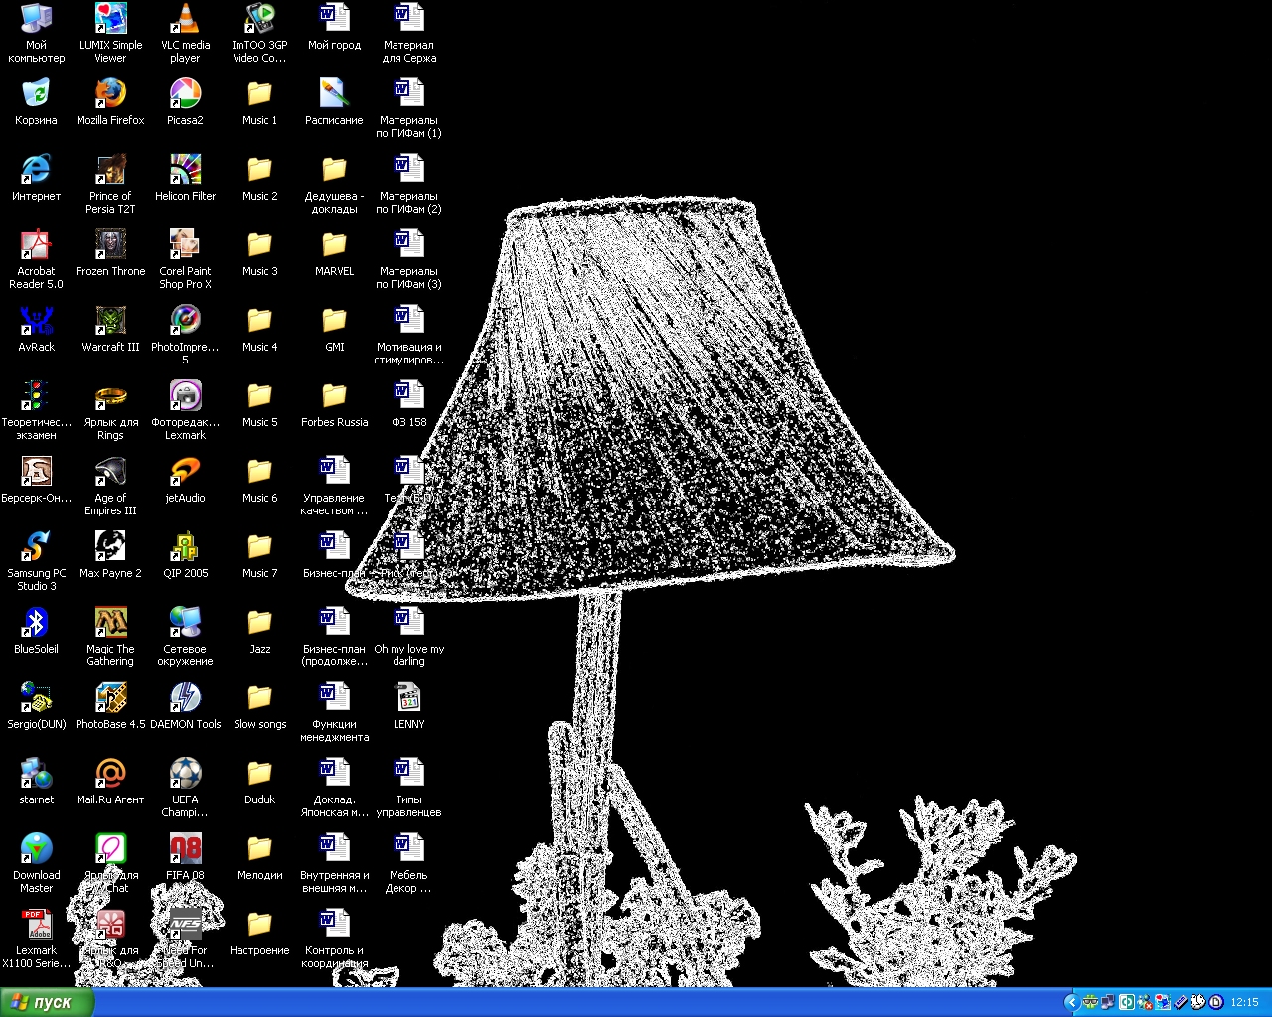Open the Корзина recycle bin
This screenshot has width=1272, height=1017.
click(36, 94)
